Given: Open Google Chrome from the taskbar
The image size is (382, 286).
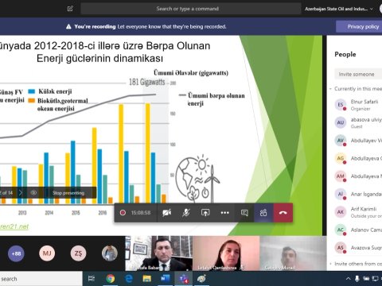Looking at the screenshot, I should click(x=111, y=279).
